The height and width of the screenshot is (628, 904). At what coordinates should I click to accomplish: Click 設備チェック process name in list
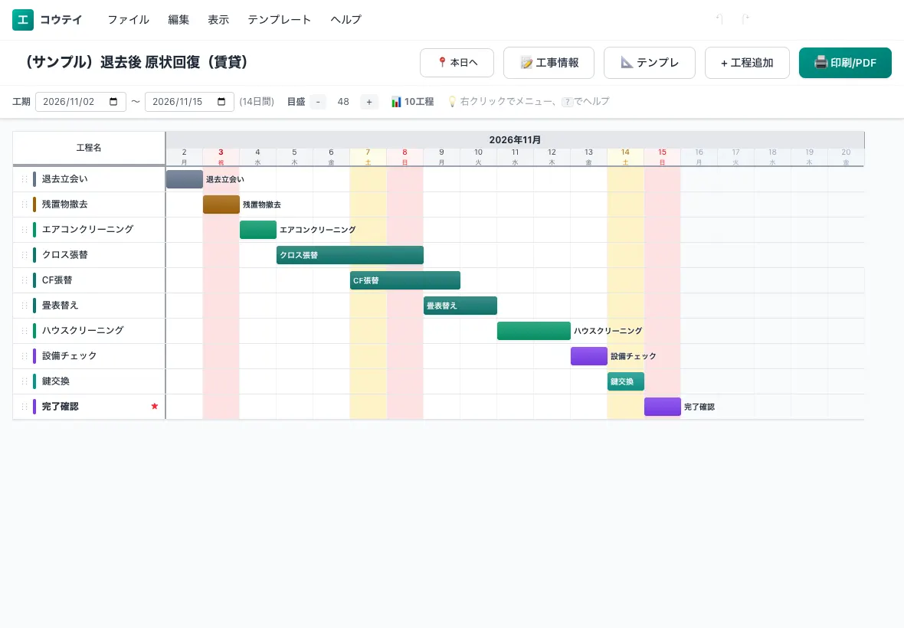coord(69,356)
